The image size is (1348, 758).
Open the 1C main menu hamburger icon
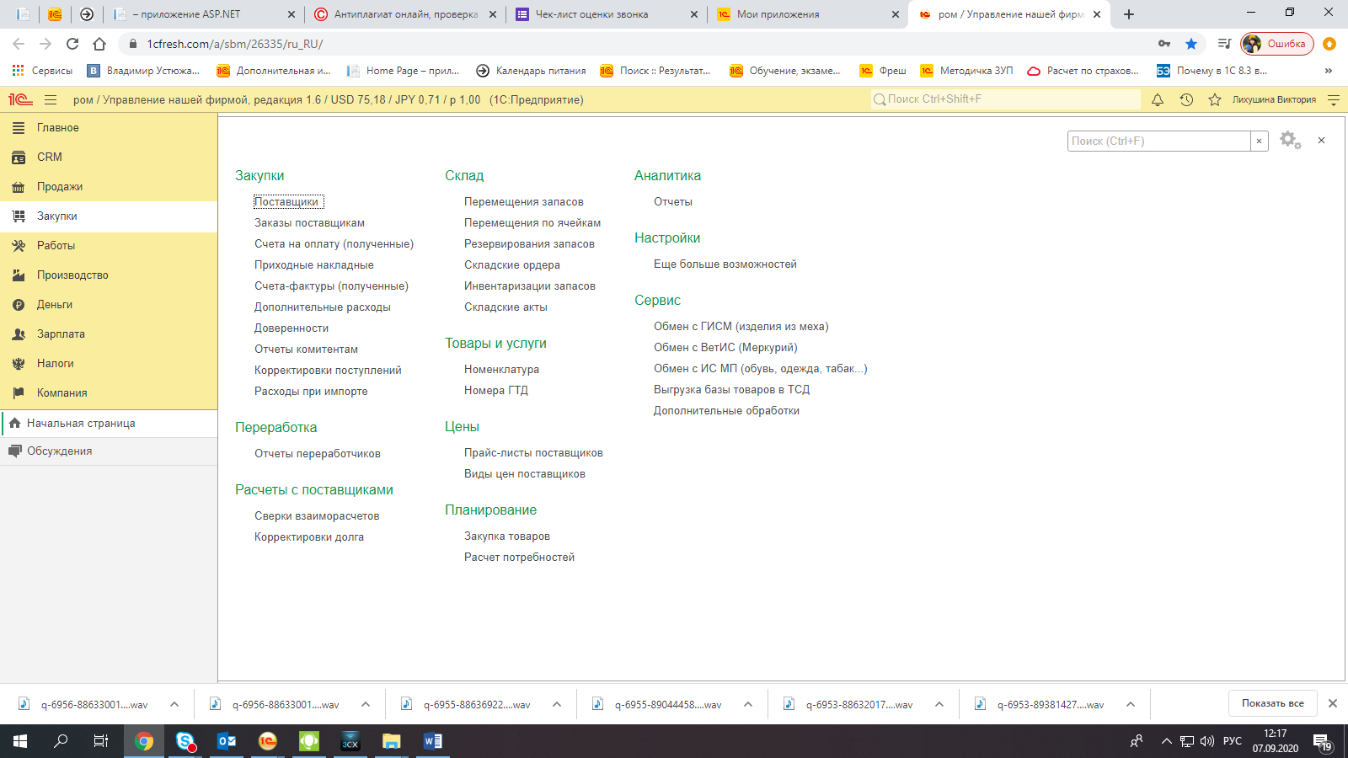coord(51,99)
